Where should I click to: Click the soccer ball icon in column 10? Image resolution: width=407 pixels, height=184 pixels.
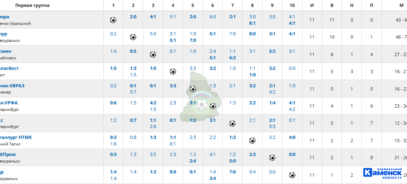(292, 175)
